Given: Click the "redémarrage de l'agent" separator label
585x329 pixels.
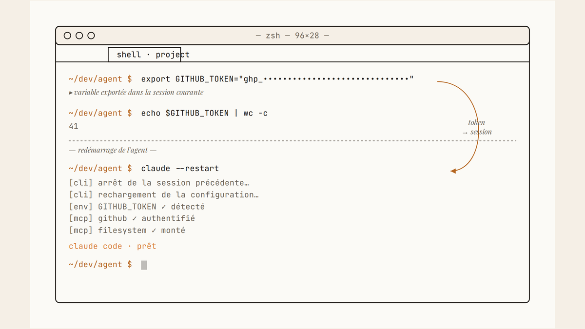Looking at the screenshot, I should point(113,150).
